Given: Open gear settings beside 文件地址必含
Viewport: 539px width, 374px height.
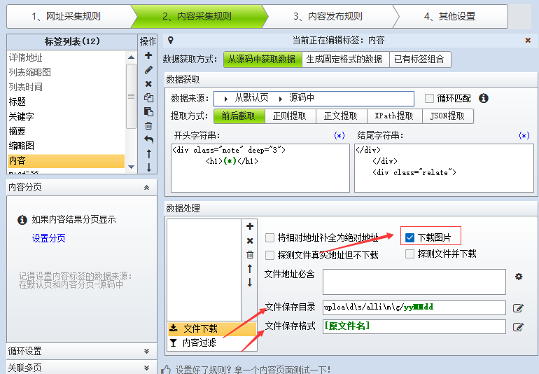Looking at the screenshot, I should click(x=519, y=277).
